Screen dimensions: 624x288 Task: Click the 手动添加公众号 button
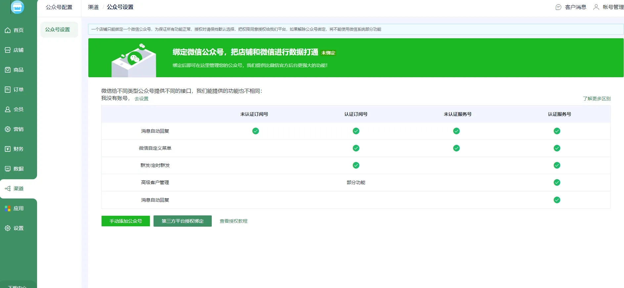[x=126, y=221]
